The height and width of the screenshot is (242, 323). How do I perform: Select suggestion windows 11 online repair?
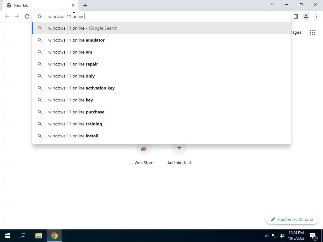161,64
